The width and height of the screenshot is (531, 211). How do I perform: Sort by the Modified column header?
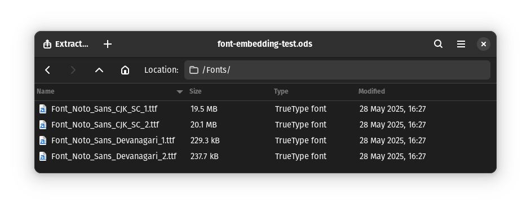point(371,91)
